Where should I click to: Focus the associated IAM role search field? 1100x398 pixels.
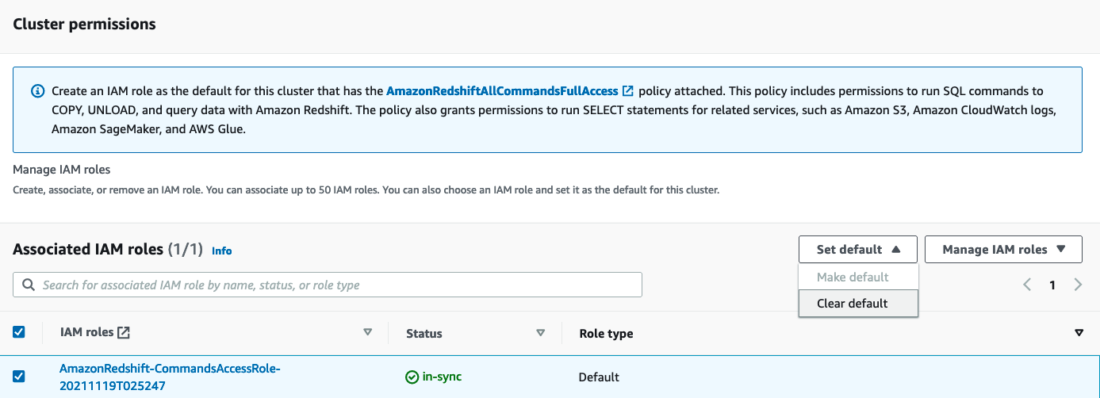click(333, 285)
